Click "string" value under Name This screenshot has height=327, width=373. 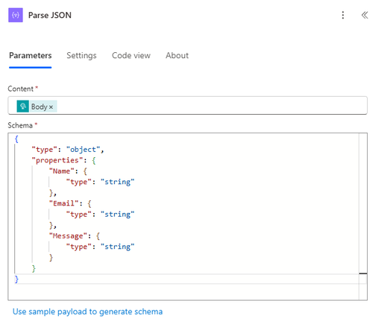click(x=117, y=182)
